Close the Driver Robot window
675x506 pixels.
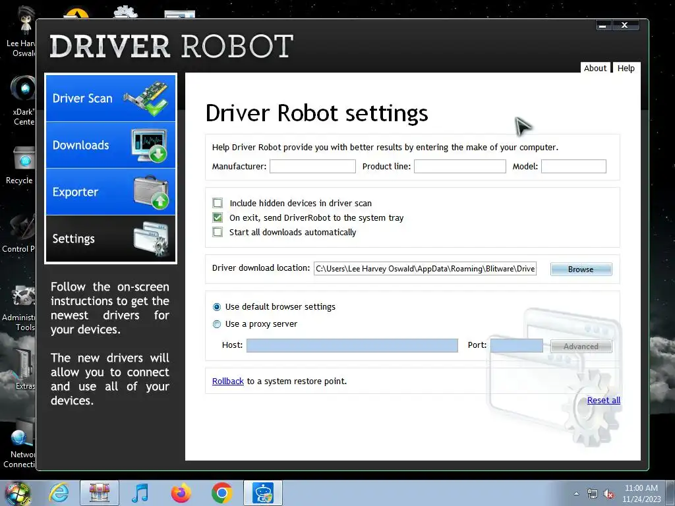point(625,26)
